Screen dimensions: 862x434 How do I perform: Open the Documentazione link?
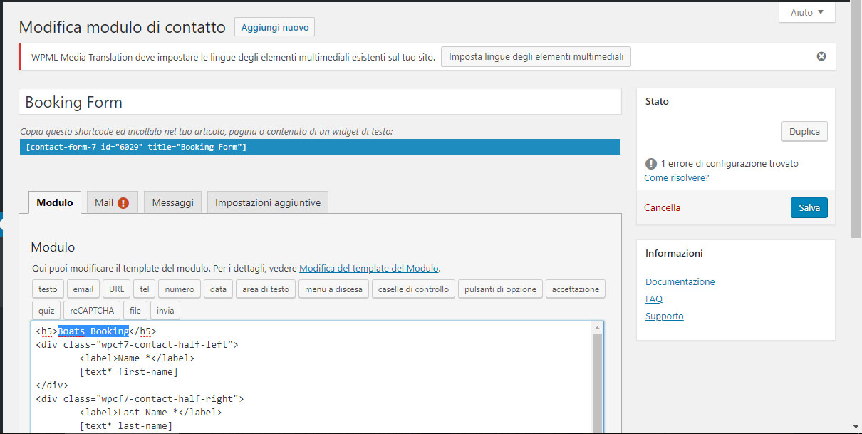[680, 281]
